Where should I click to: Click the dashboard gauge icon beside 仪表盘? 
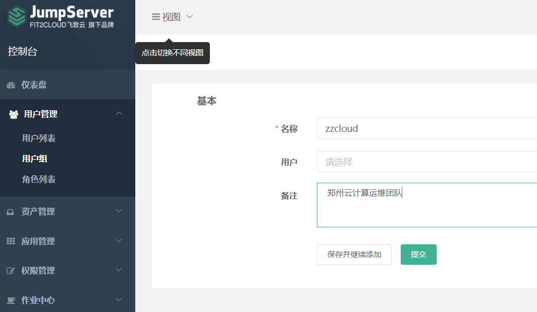(11, 85)
